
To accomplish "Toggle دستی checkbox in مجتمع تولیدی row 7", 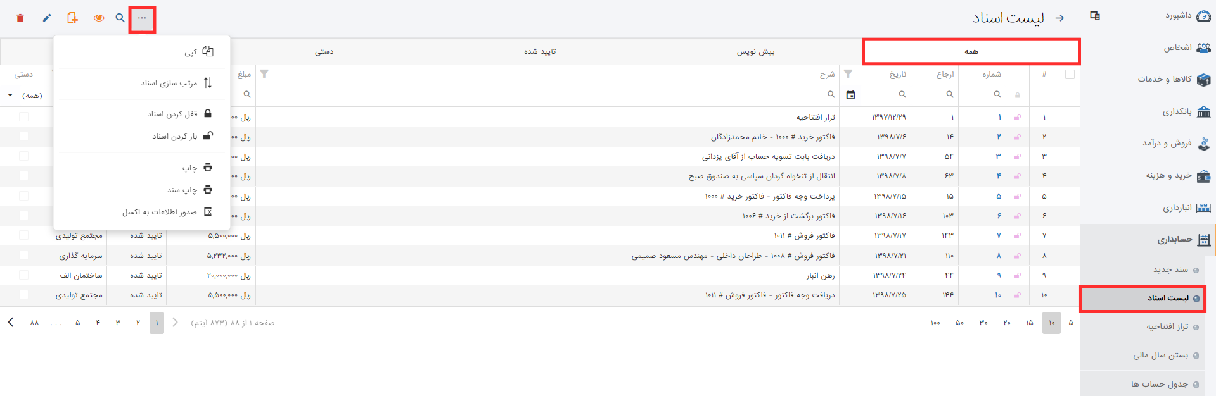I will [23, 235].
